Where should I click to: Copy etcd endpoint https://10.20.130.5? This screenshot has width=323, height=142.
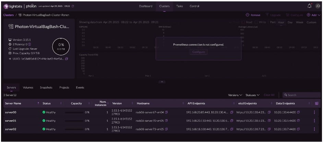point(269,121)
